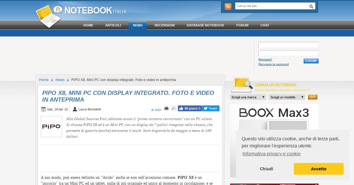Click the date Sab, 18 Apr 15
The width and height of the screenshot is (354, 185).
pos(57,109)
